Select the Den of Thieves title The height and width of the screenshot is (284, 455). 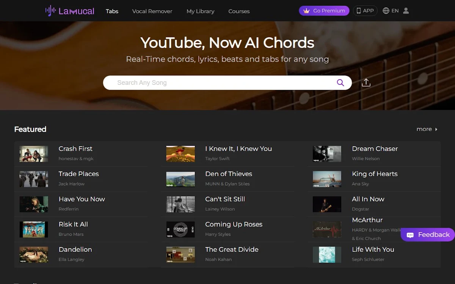coord(229,174)
